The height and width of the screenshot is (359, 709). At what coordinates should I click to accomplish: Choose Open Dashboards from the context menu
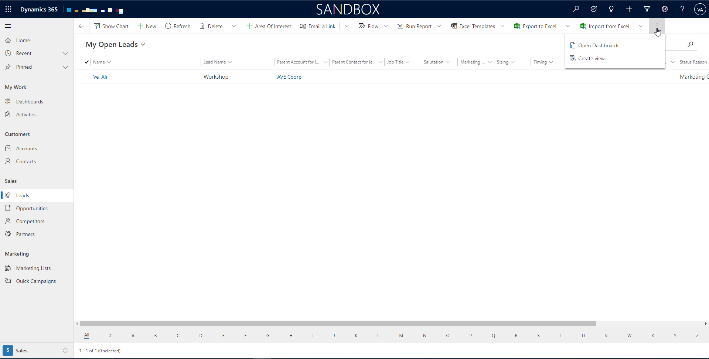[599, 45]
